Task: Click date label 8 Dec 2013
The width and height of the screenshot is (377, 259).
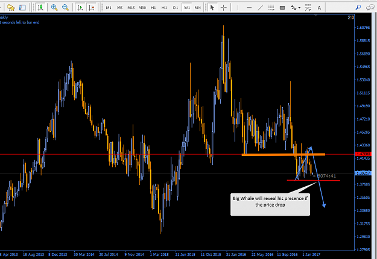Action: 58,254
